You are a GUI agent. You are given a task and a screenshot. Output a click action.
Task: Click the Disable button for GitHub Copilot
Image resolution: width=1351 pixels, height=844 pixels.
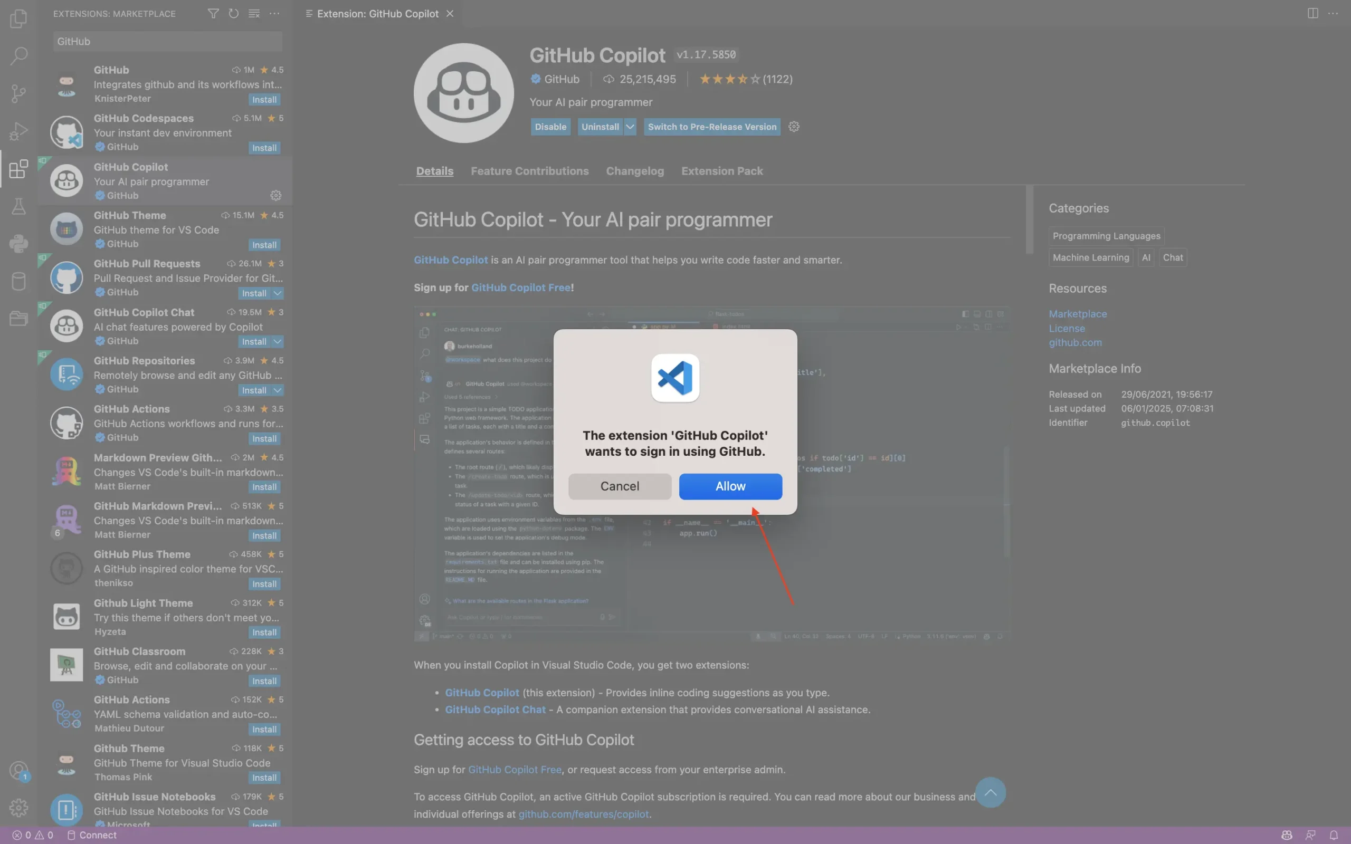550,127
